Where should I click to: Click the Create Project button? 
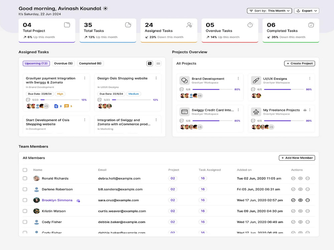point(300,63)
